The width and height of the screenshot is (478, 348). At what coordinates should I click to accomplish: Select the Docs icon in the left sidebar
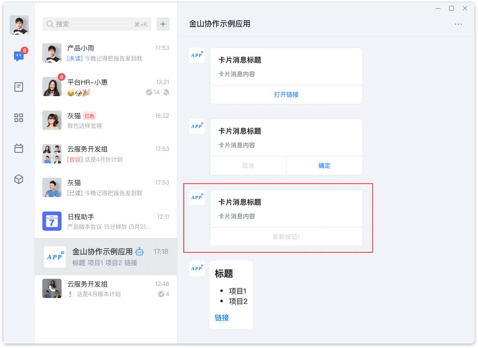(18, 87)
